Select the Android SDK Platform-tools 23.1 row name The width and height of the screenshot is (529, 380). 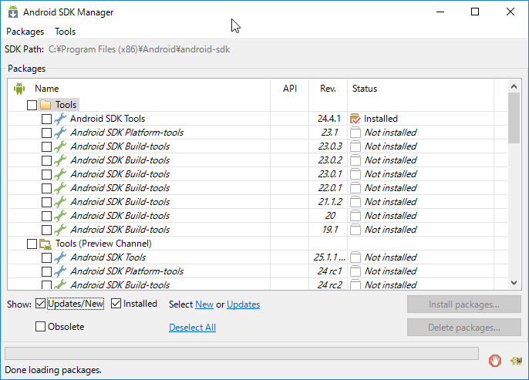click(x=126, y=133)
